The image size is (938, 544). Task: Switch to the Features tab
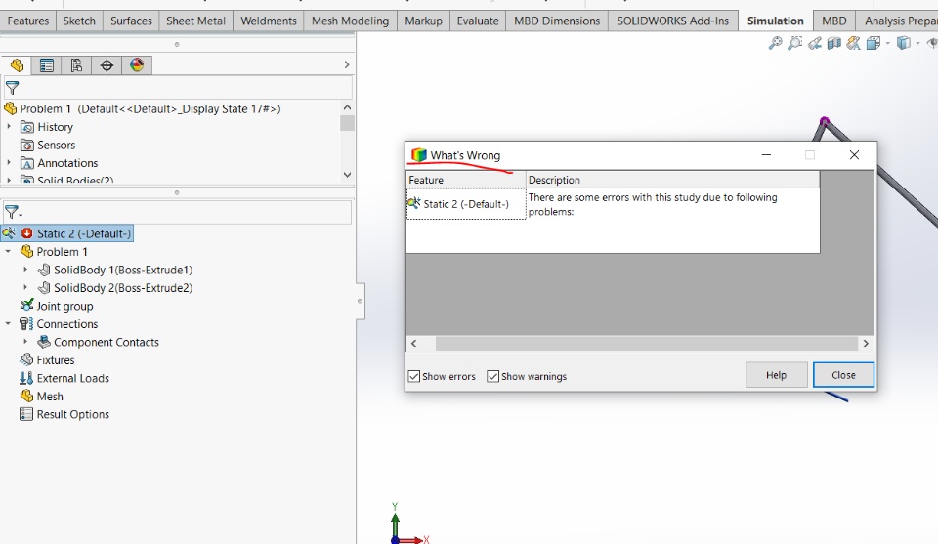(28, 21)
